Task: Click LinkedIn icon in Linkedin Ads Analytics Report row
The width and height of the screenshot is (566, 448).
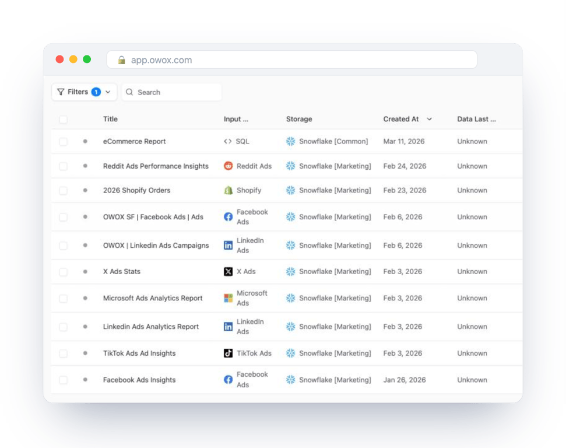Action: [x=228, y=327]
